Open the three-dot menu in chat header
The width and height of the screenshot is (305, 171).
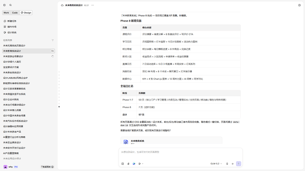[x=92, y=5]
